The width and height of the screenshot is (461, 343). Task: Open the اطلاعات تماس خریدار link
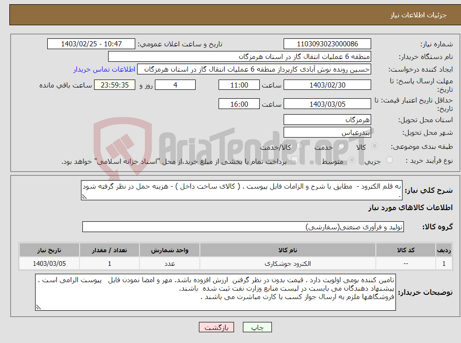coord(104,69)
